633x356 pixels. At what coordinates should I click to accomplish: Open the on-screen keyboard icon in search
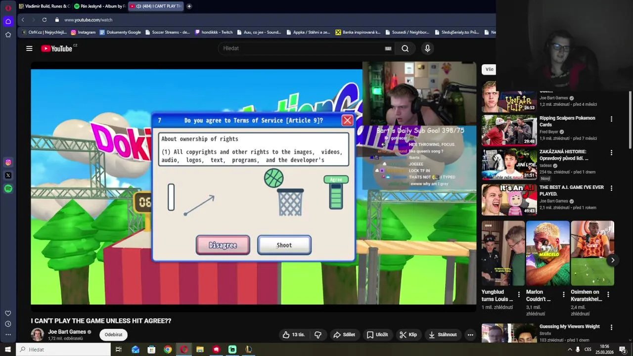[388, 48]
